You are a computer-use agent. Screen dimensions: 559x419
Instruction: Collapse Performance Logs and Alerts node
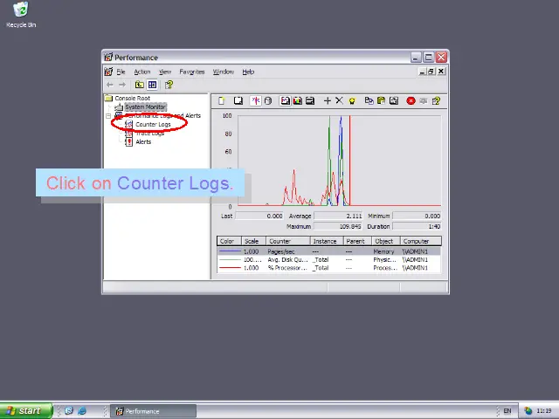[x=108, y=115]
